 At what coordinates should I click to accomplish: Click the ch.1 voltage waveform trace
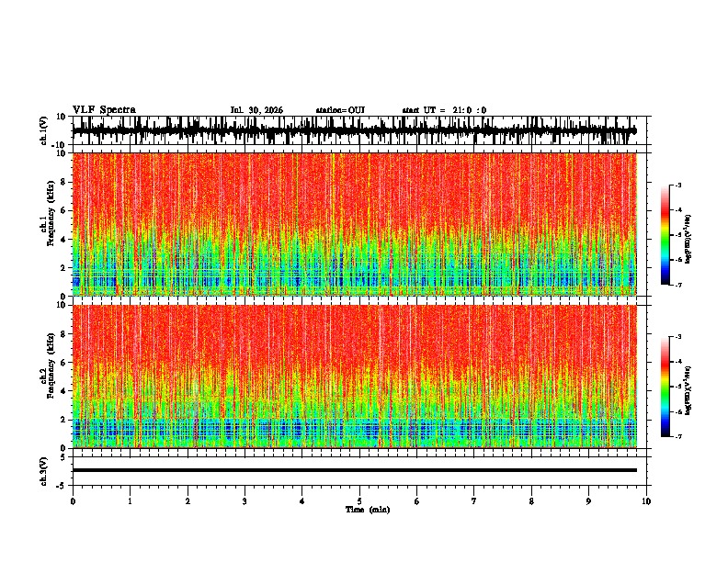coord(355,130)
